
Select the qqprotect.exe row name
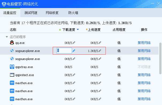(x=25, y=75)
